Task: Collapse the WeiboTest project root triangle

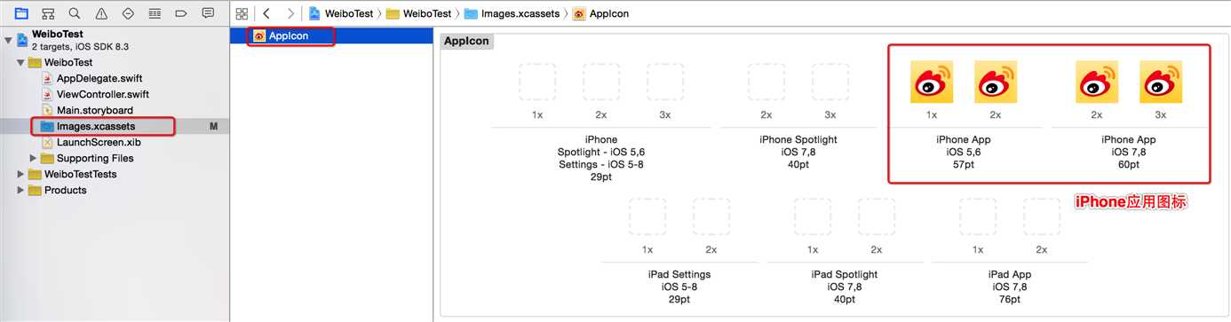Action: click(9, 40)
